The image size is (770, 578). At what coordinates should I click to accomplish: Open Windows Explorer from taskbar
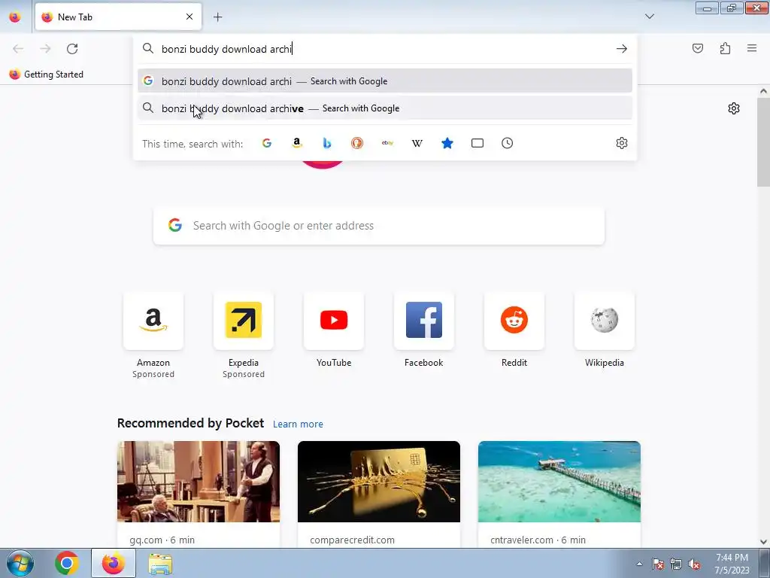[160, 564]
